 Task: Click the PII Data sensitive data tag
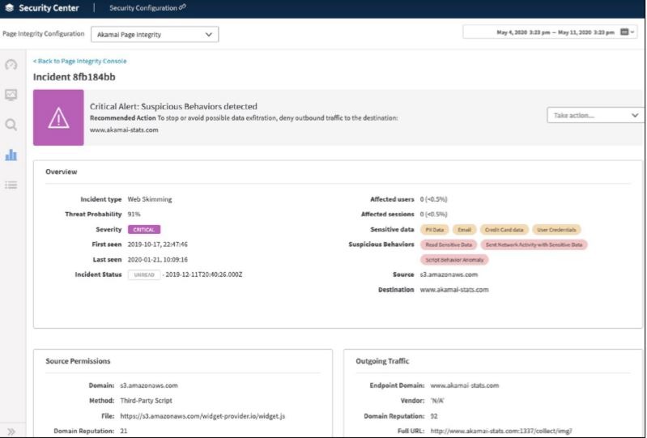pos(435,230)
